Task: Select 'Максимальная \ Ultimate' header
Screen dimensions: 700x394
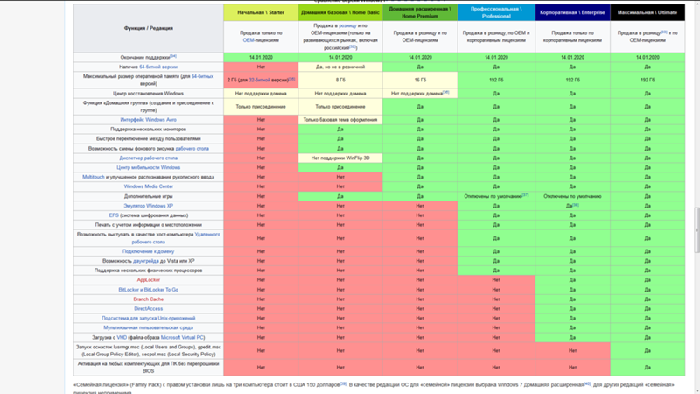Action: 647,12
